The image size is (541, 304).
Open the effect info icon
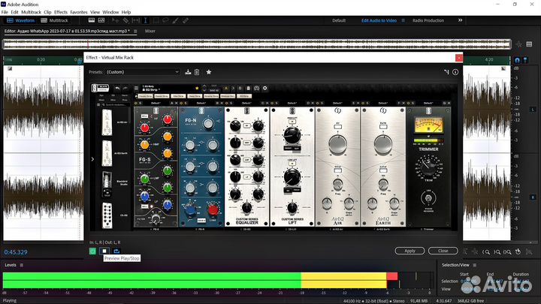[x=455, y=72]
